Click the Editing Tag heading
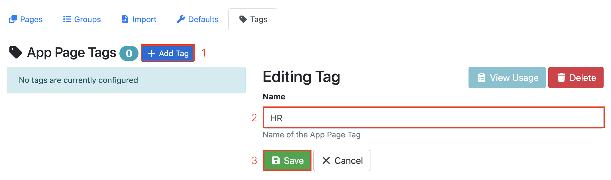This screenshot has width=611, height=180. 301,77
